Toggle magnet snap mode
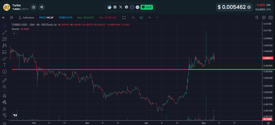The image size is (275, 125). (5, 95)
